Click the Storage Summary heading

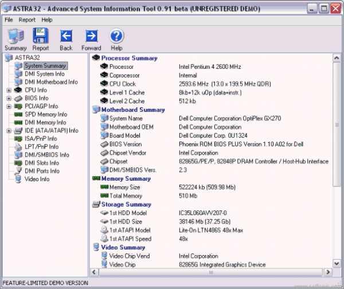126,204
